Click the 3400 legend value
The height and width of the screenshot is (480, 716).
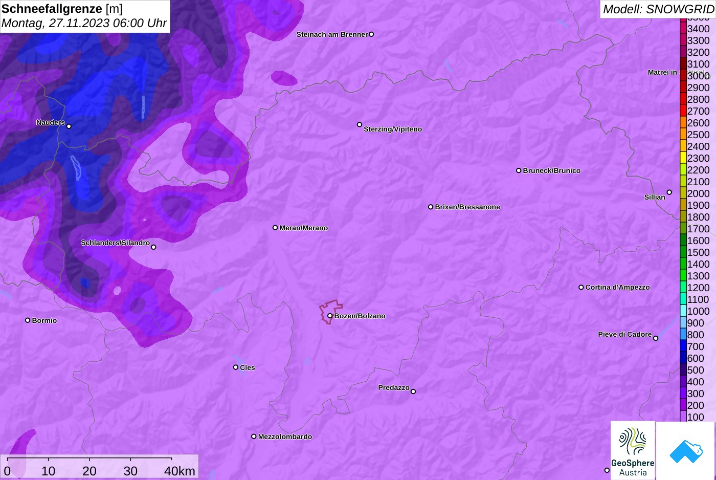pos(699,29)
